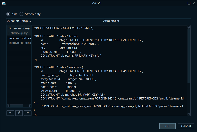Click the founded_year integer column line

click(x=61, y=52)
